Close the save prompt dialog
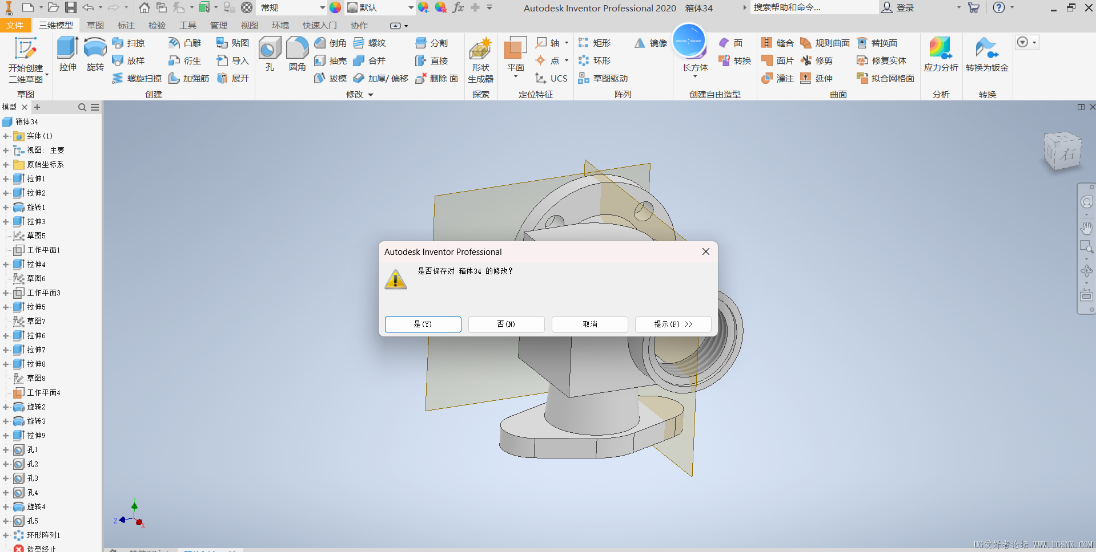1096x552 pixels. tap(706, 251)
